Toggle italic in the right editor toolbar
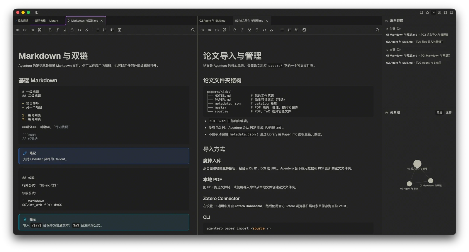The height and width of the screenshot is (252, 469). click(x=242, y=30)
